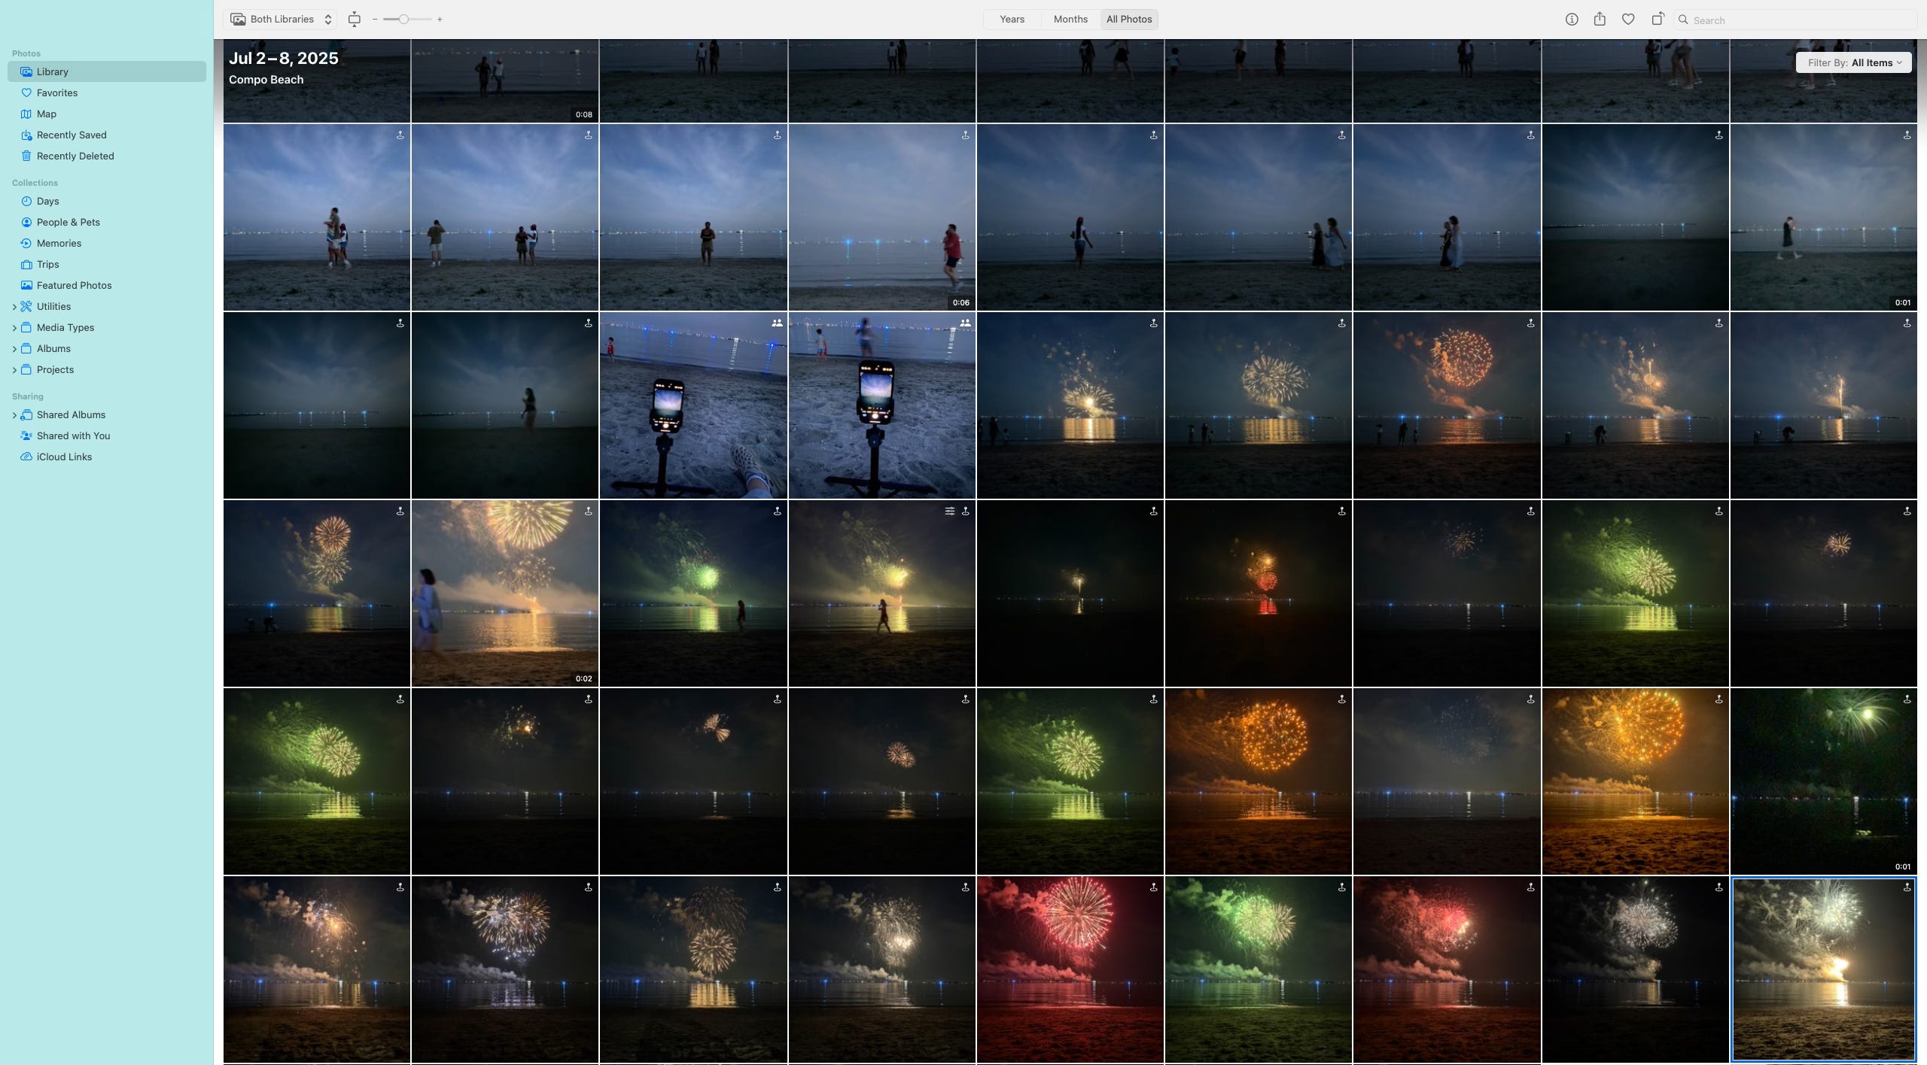Screen dimensions: 1927x1065
Task: Toggle the aspect ratio grid icon
Action: pyautogui.click(x=355, y=20)
